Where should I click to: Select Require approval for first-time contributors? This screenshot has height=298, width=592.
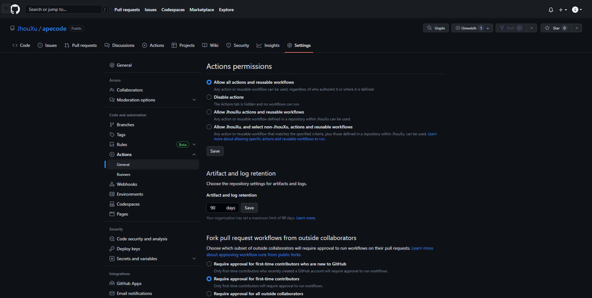click(209, 279)
